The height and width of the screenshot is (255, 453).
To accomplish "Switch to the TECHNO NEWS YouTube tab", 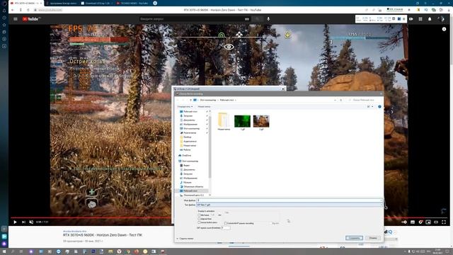I will point(132,3).
